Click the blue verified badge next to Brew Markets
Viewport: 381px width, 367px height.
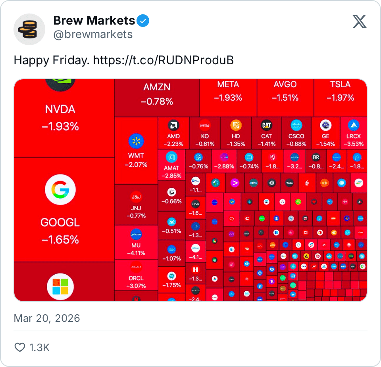(x=144, y=20)
